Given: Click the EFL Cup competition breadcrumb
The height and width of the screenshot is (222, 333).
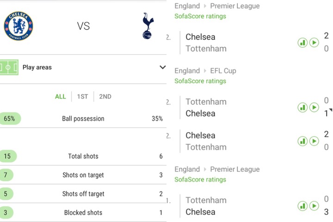Looking at the screenshot, I should click(223, 71).
